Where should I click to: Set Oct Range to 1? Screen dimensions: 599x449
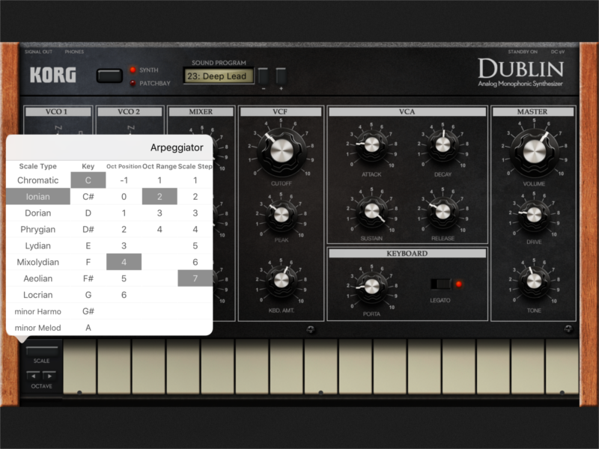click(x=159, y=180)
